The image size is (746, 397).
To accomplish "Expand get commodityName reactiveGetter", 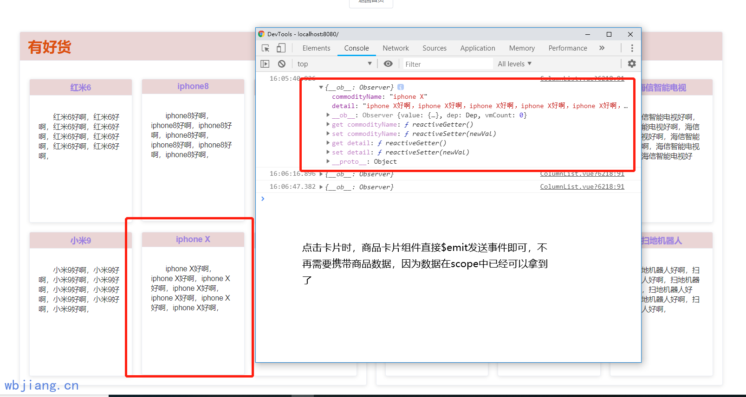I will click(328, 124).
